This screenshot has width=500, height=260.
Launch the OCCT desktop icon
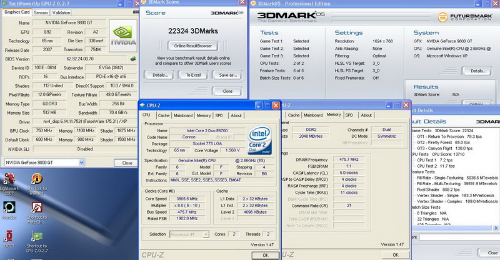pos(9,239)
